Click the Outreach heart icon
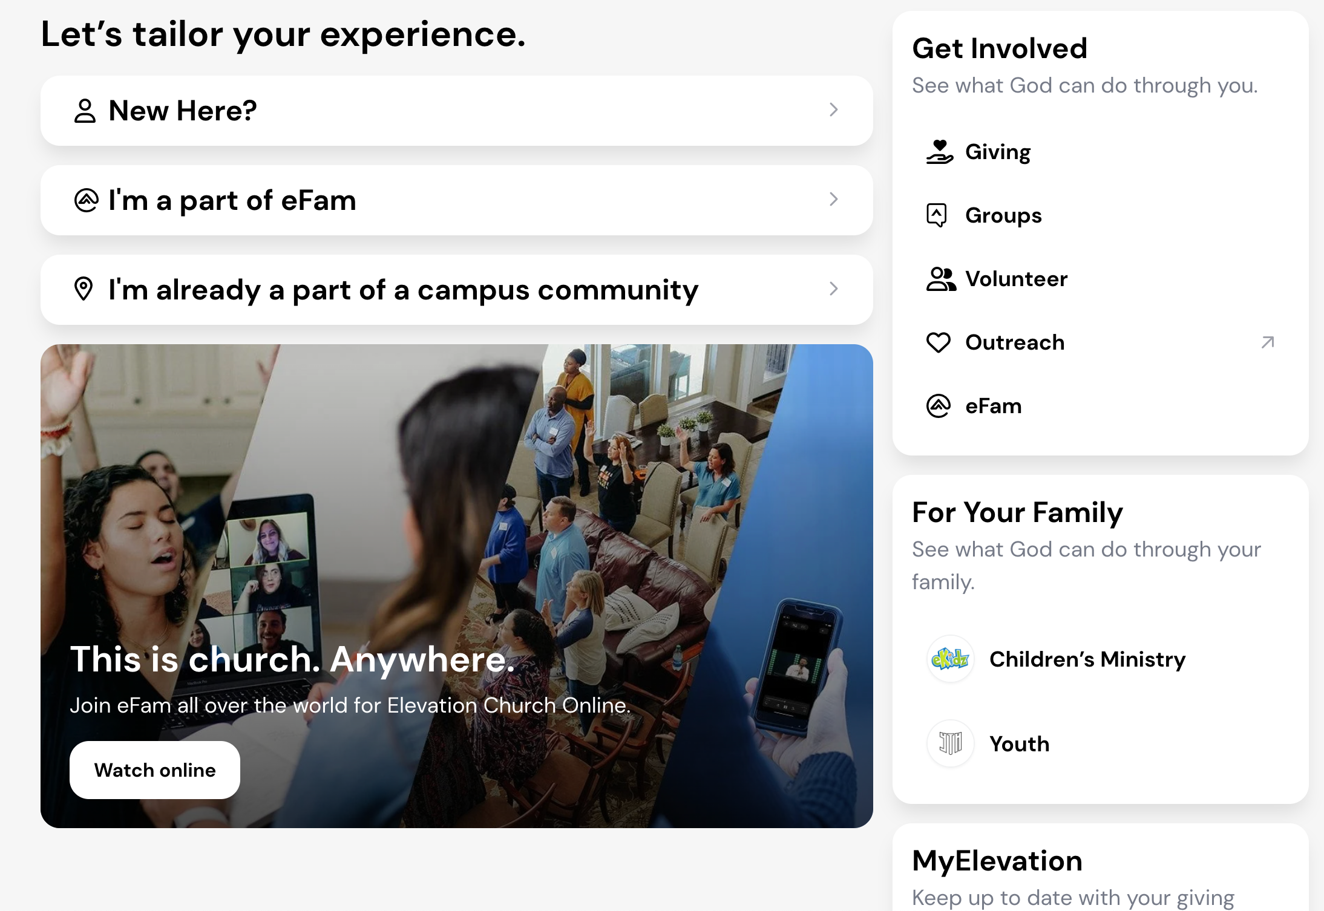 coord(939,342)
